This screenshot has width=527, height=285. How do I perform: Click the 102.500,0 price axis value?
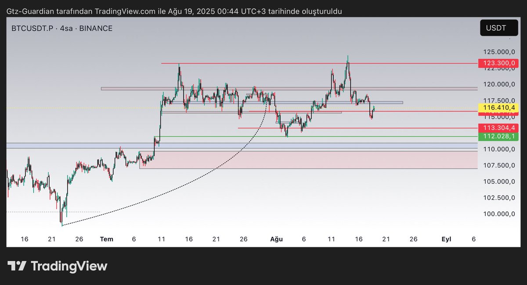pos(499,198)
